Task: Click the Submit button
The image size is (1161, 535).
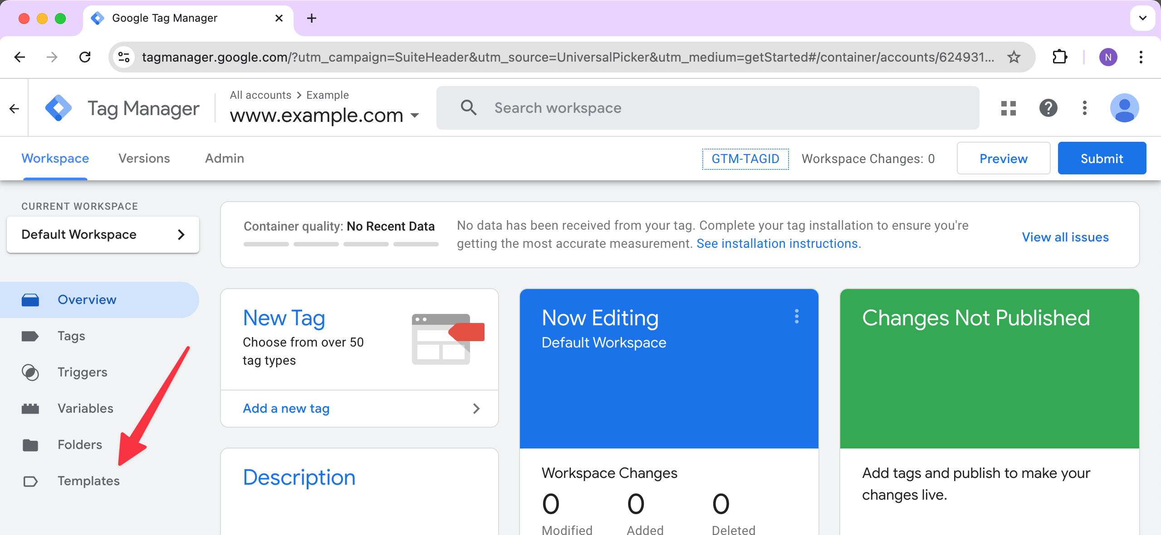Action: (x=1101, y=158)
